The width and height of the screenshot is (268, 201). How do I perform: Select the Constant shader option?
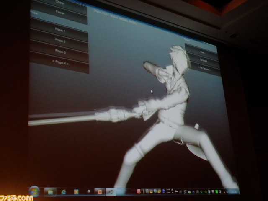click(x=204, y=60)
